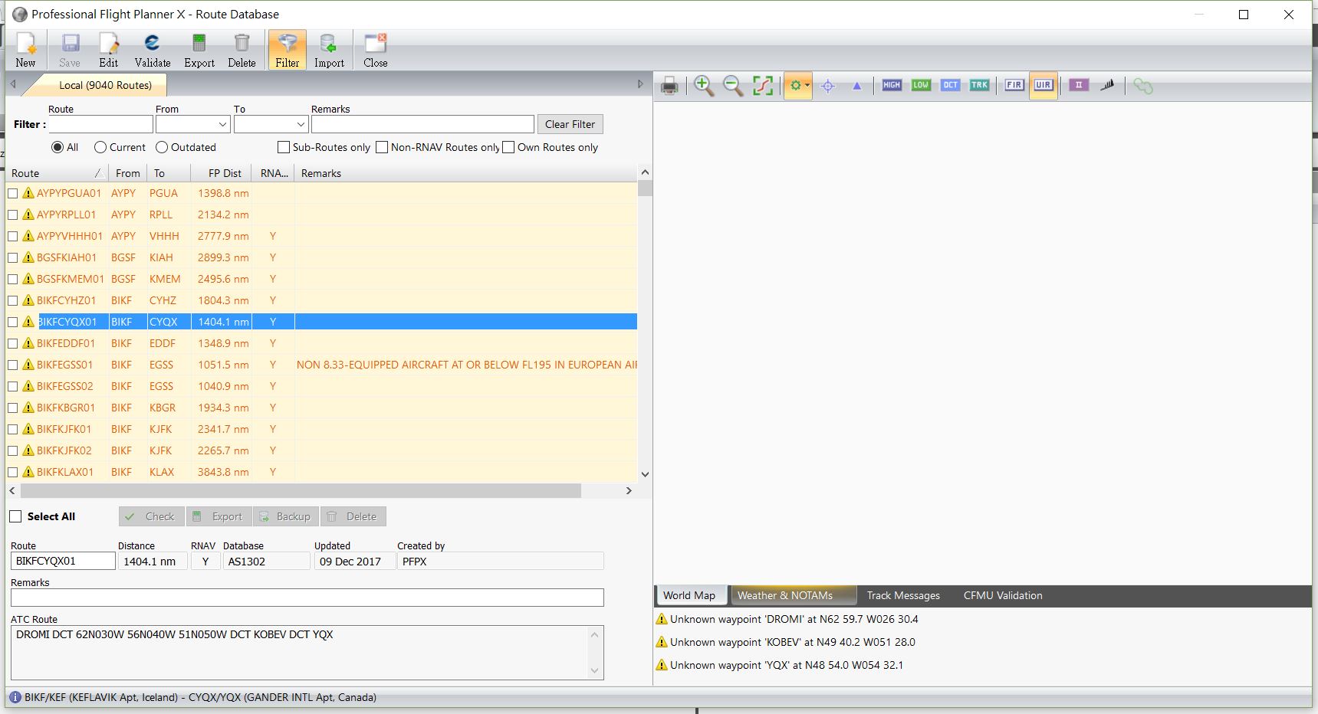Tick the checkbox for route BIKFKJFK01

13,429
